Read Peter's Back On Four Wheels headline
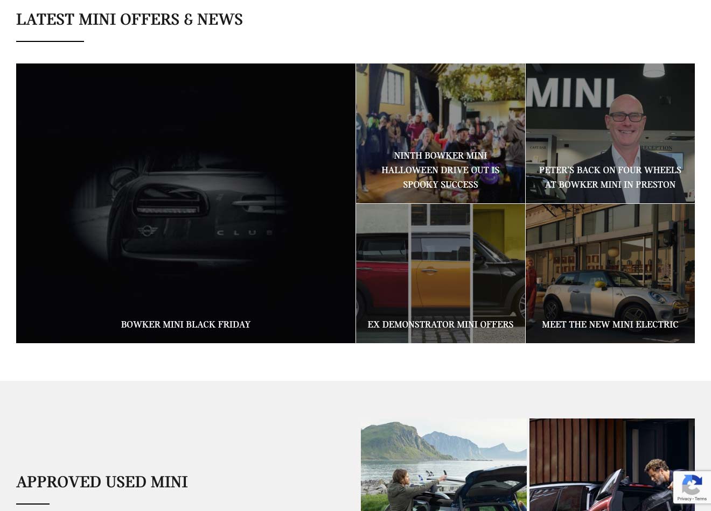The image size is (711, 511). pyautogui.click(x=610, y=177)
